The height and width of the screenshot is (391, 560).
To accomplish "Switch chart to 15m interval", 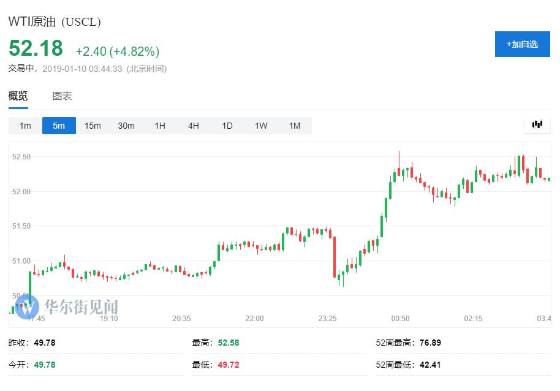I will coord(93,126).
